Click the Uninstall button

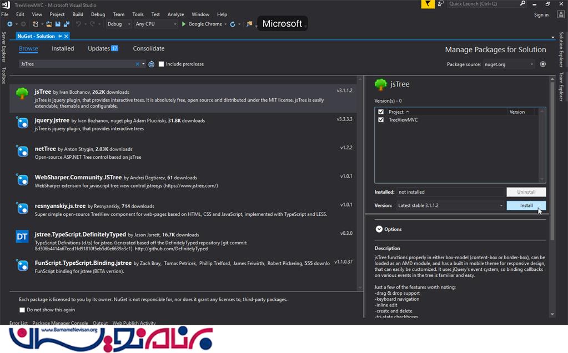526,192
